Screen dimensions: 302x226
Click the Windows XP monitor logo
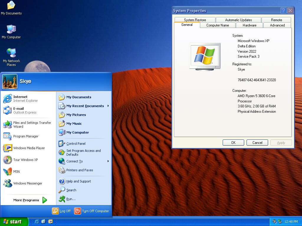(205, 56)
